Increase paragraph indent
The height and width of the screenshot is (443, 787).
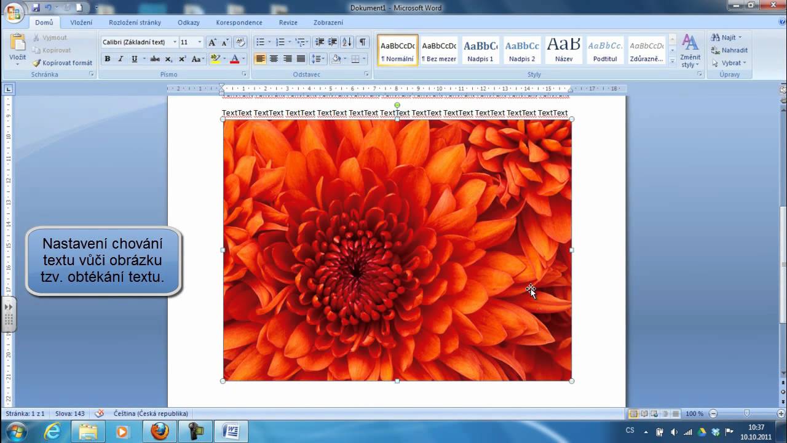pos(333,42)
